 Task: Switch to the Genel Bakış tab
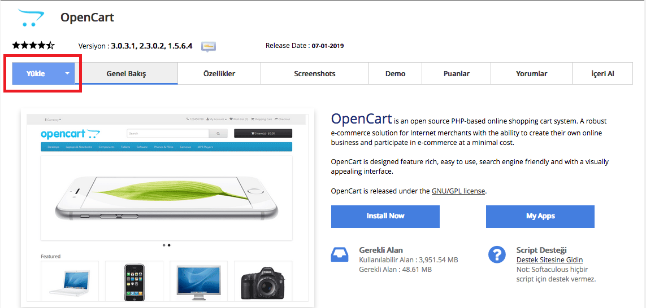click(127, 73)
